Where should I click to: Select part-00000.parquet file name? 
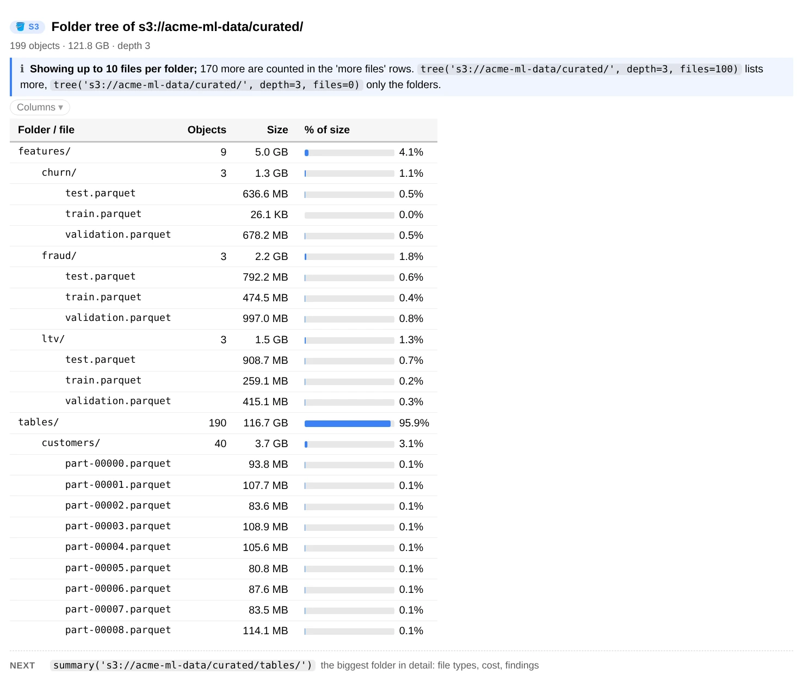coord(118,463)
